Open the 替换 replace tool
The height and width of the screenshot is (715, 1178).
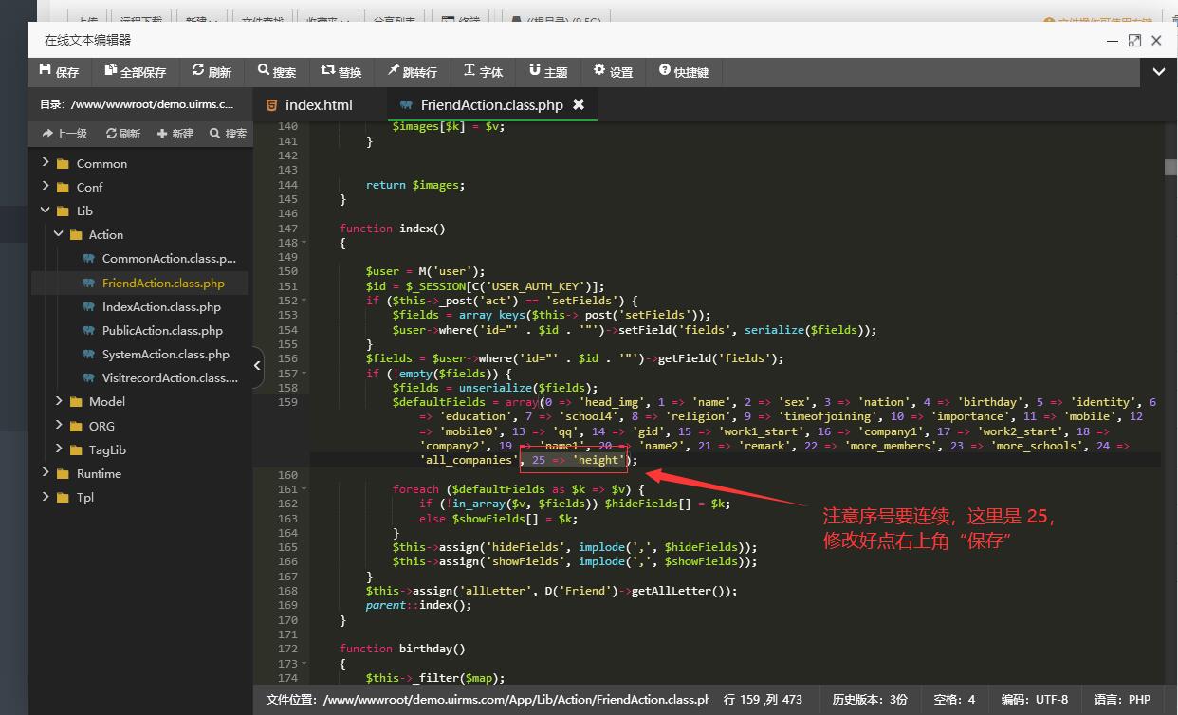point(341,72)
